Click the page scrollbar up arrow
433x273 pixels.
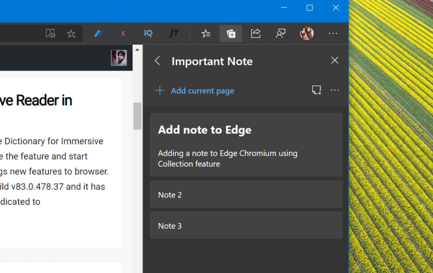[137, 50]
